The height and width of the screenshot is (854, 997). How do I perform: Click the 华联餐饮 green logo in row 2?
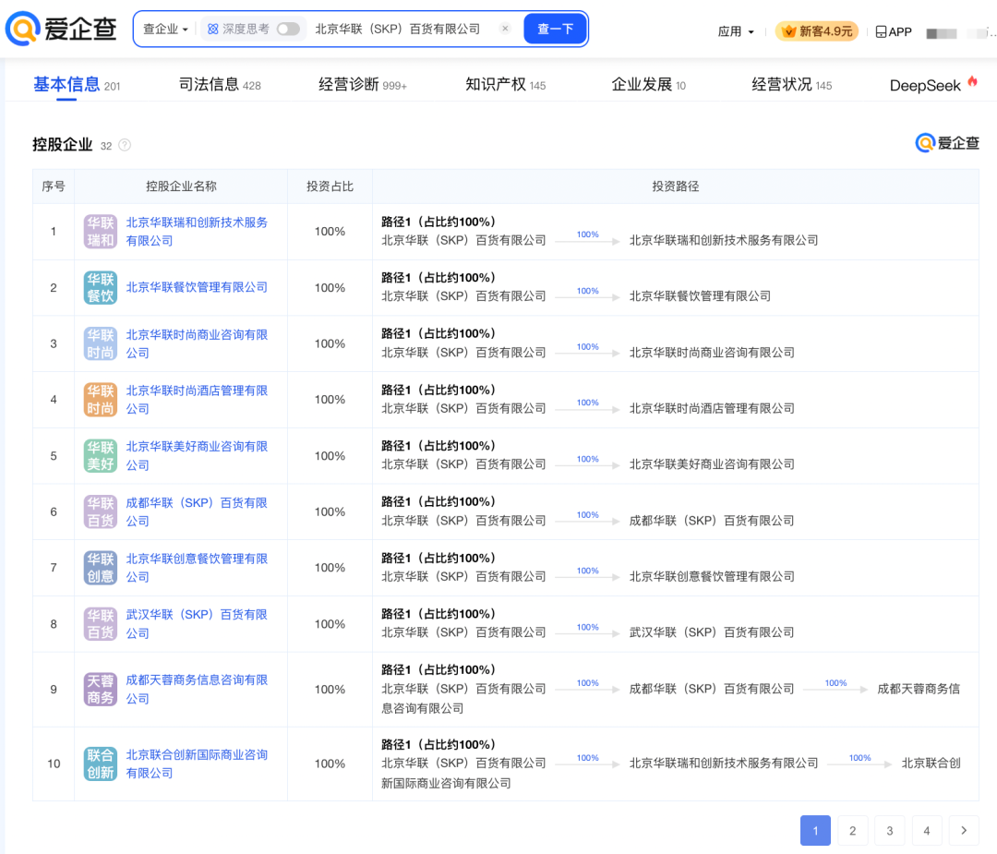(x=100, y=286)
